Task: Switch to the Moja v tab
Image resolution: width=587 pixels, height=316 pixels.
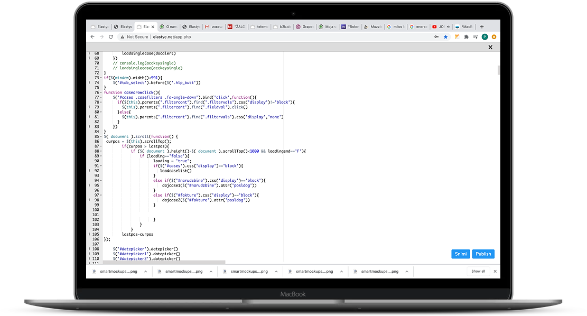Action: [x=327, y=26]
